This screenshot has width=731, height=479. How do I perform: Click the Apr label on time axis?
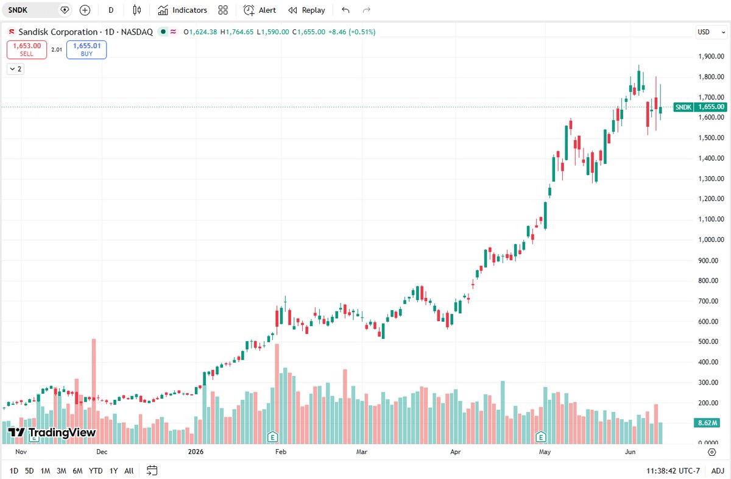456,452
